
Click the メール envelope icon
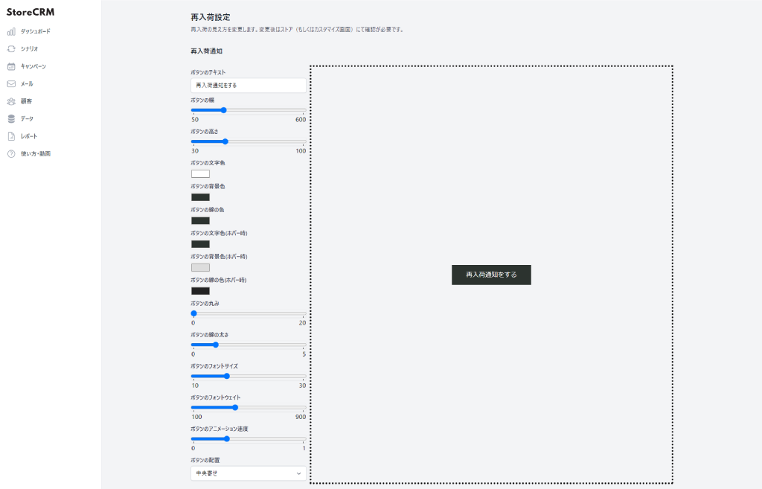click(11, 84)
